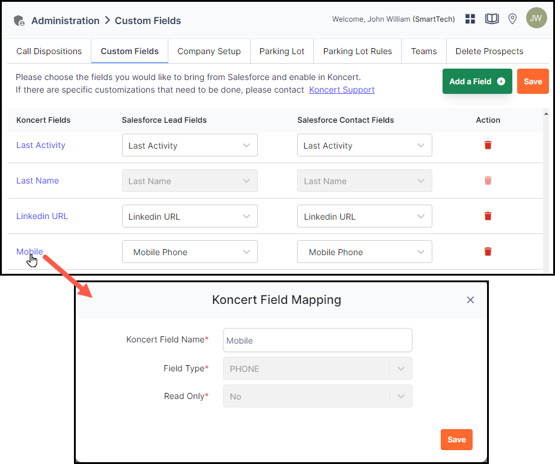Open the Mobile Koncert field link

point(29,252)
